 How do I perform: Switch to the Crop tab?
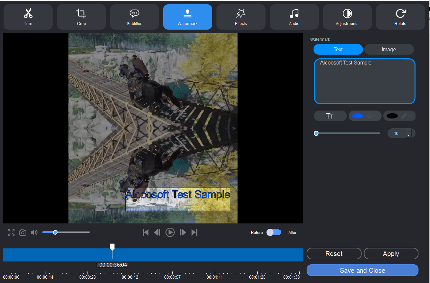tap(81, 17)
